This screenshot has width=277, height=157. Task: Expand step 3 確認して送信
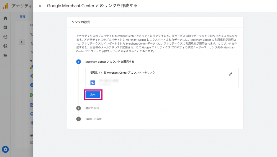[x=93, y=119]
